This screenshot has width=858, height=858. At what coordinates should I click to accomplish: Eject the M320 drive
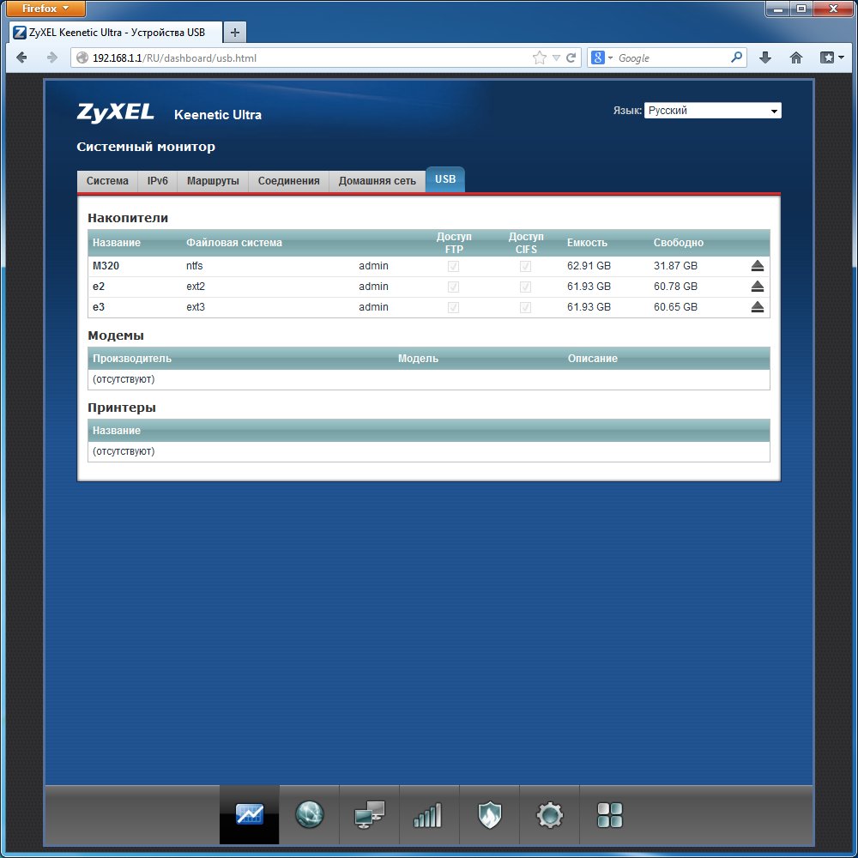pyautogui.click(x=758, y=266)
